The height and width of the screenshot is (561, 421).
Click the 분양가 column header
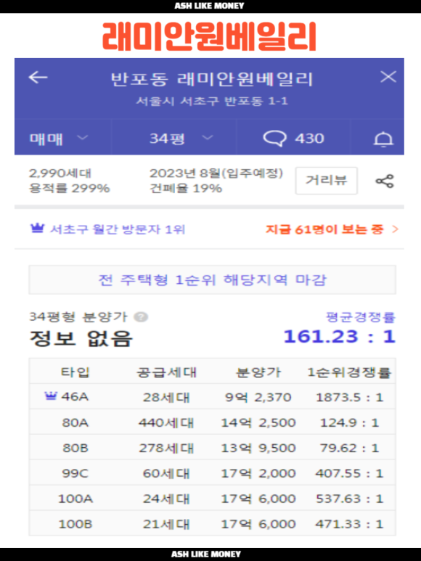pos(258,372)
